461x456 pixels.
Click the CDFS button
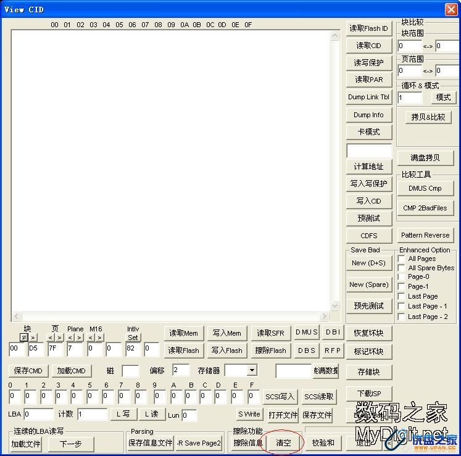point(369,236)
